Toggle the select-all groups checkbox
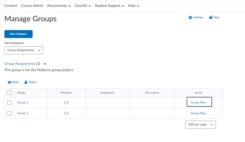Viewport: 245px width, 142px height. tap(9, 93)
